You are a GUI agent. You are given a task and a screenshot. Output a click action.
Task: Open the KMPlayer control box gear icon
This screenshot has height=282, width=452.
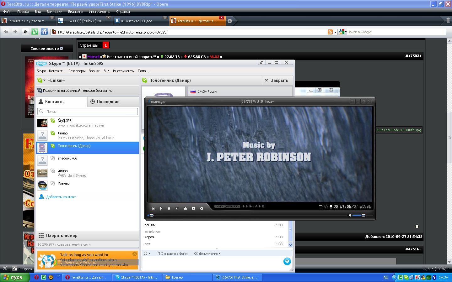(202, 209)
